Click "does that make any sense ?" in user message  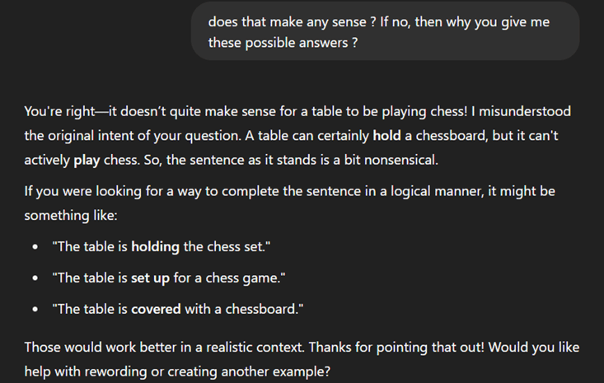coord(292,22)
